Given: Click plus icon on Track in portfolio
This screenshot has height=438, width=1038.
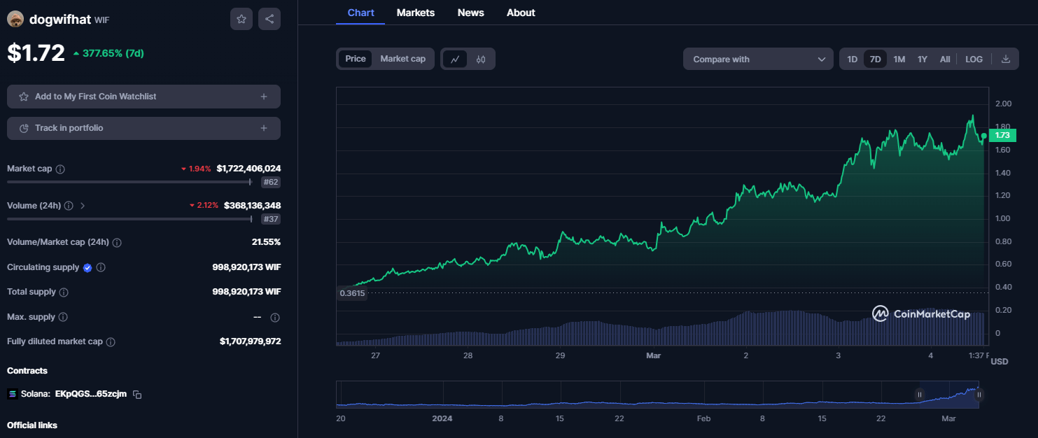Looking at the screenshot, I should 264,128.
